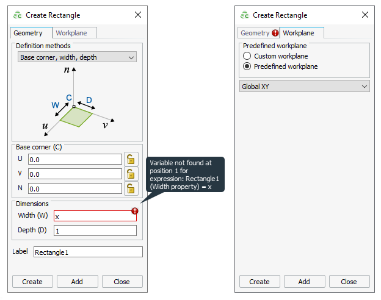Select the Custom workplane radio button

pos(248,56)
